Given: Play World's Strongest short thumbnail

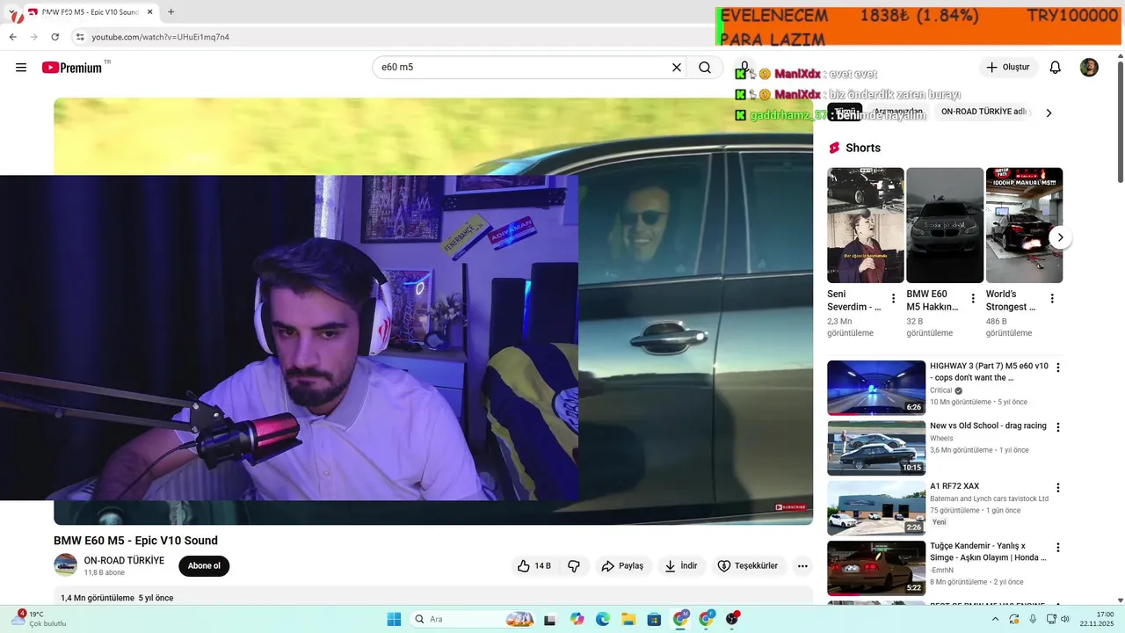Looking at the screenshot, I should coord(1024,225).
